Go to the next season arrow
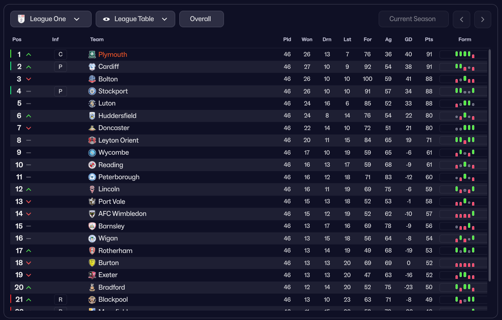Viewport: 502px width, 320px height. 483,19
